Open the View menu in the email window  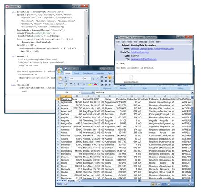[x=130, y=42]
